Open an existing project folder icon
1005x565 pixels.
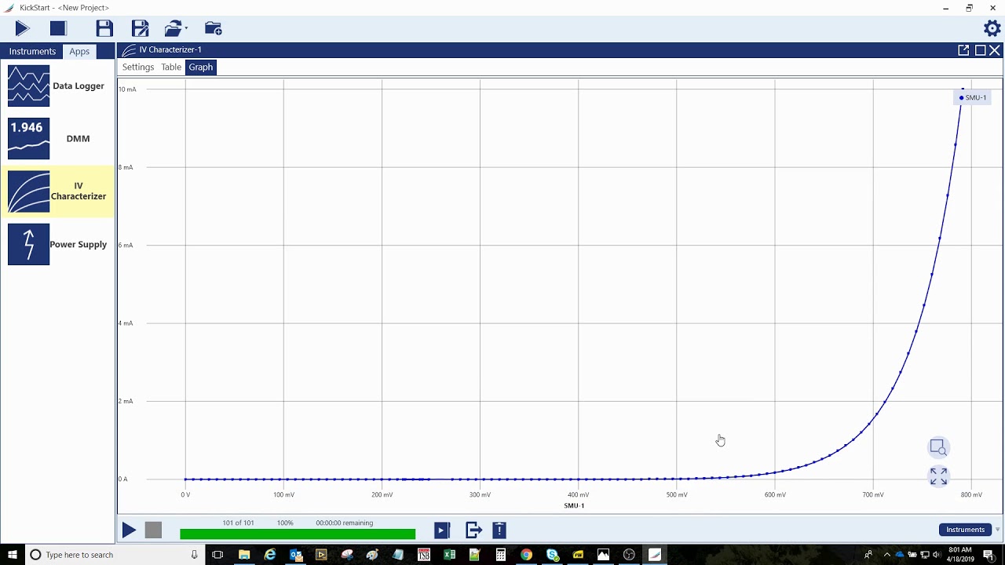[x=173, y=29]
